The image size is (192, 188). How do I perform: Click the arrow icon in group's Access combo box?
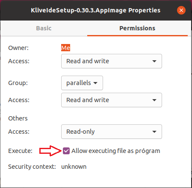pyautogui.click(x=154, y=100)
